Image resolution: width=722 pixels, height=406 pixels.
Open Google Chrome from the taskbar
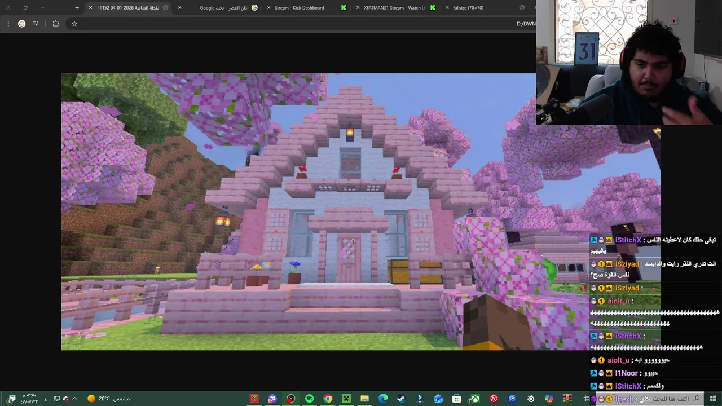tap(328, 399)
